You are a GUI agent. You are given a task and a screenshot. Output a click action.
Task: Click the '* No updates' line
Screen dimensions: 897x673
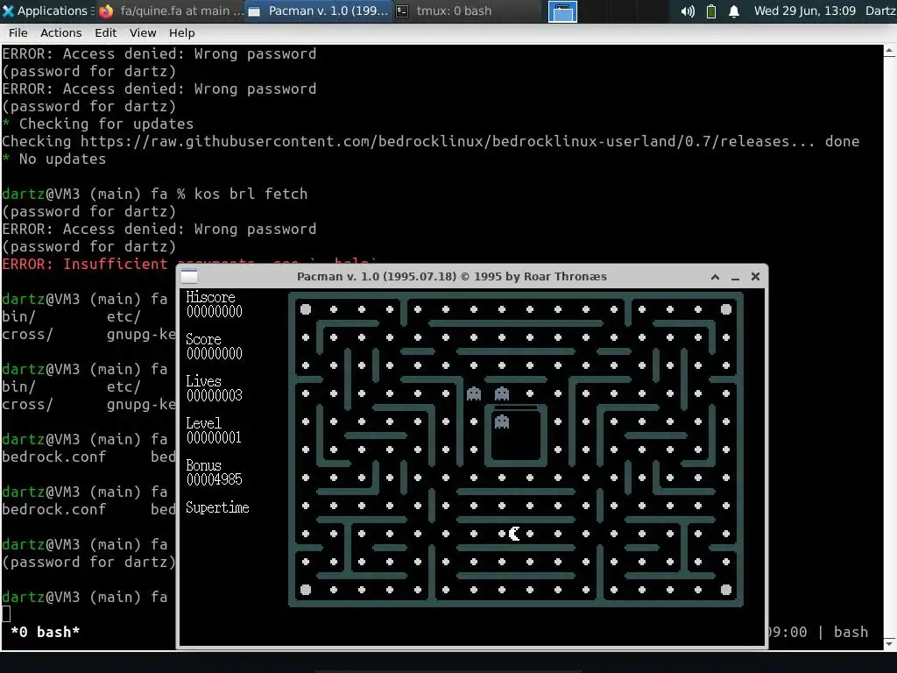coord(54,159)
